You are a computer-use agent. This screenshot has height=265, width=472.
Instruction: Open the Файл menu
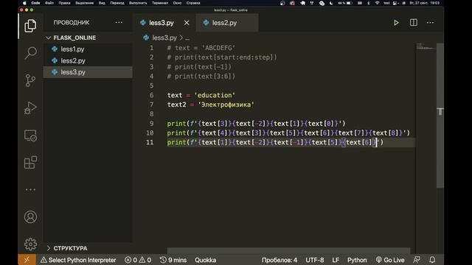tap(49, 3)
